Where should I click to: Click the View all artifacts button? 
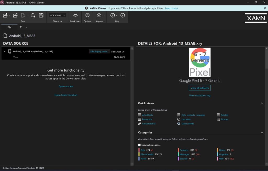(200, 88)
